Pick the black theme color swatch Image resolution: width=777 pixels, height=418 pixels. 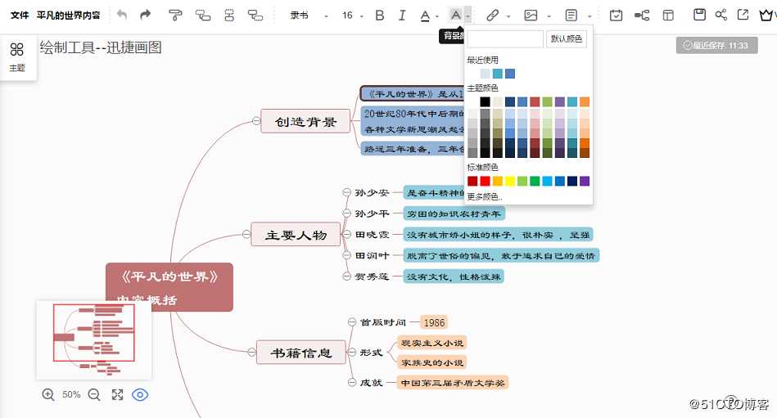[x=486, y=101]
